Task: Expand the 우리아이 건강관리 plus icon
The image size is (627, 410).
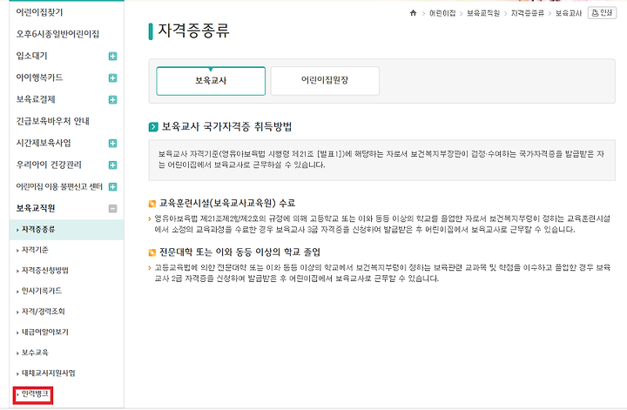Action: click(x=112, y=165)
